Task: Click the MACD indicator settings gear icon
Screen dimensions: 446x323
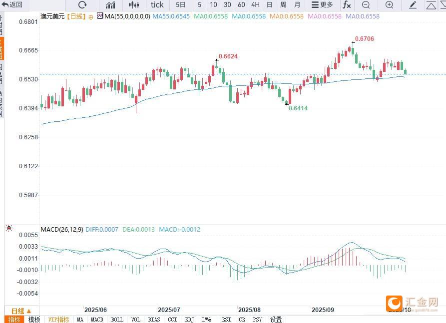Action: pos(8,229)
